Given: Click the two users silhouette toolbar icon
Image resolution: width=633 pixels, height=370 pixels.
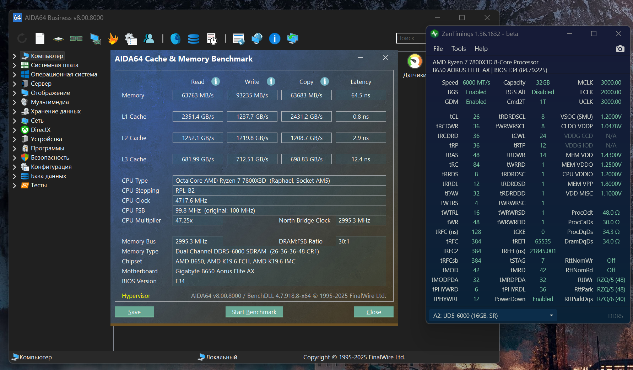Looking at the screenshot, I should point(149,38).
